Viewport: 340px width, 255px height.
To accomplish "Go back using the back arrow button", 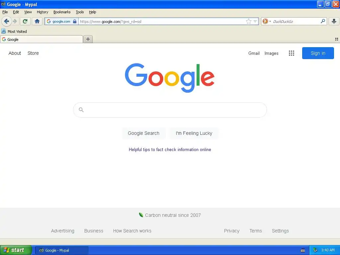I will click(6, 21).
